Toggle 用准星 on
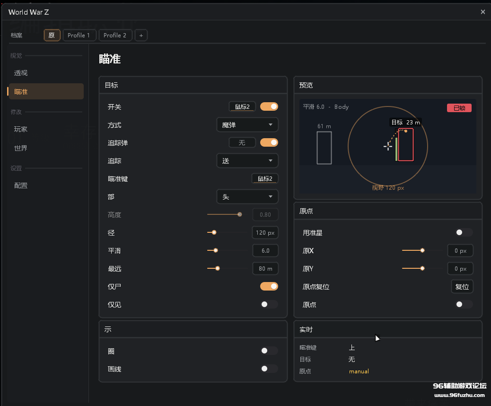The height and width of the screenshot is (406, 491). pyautogui.click(x=464, y=232)
